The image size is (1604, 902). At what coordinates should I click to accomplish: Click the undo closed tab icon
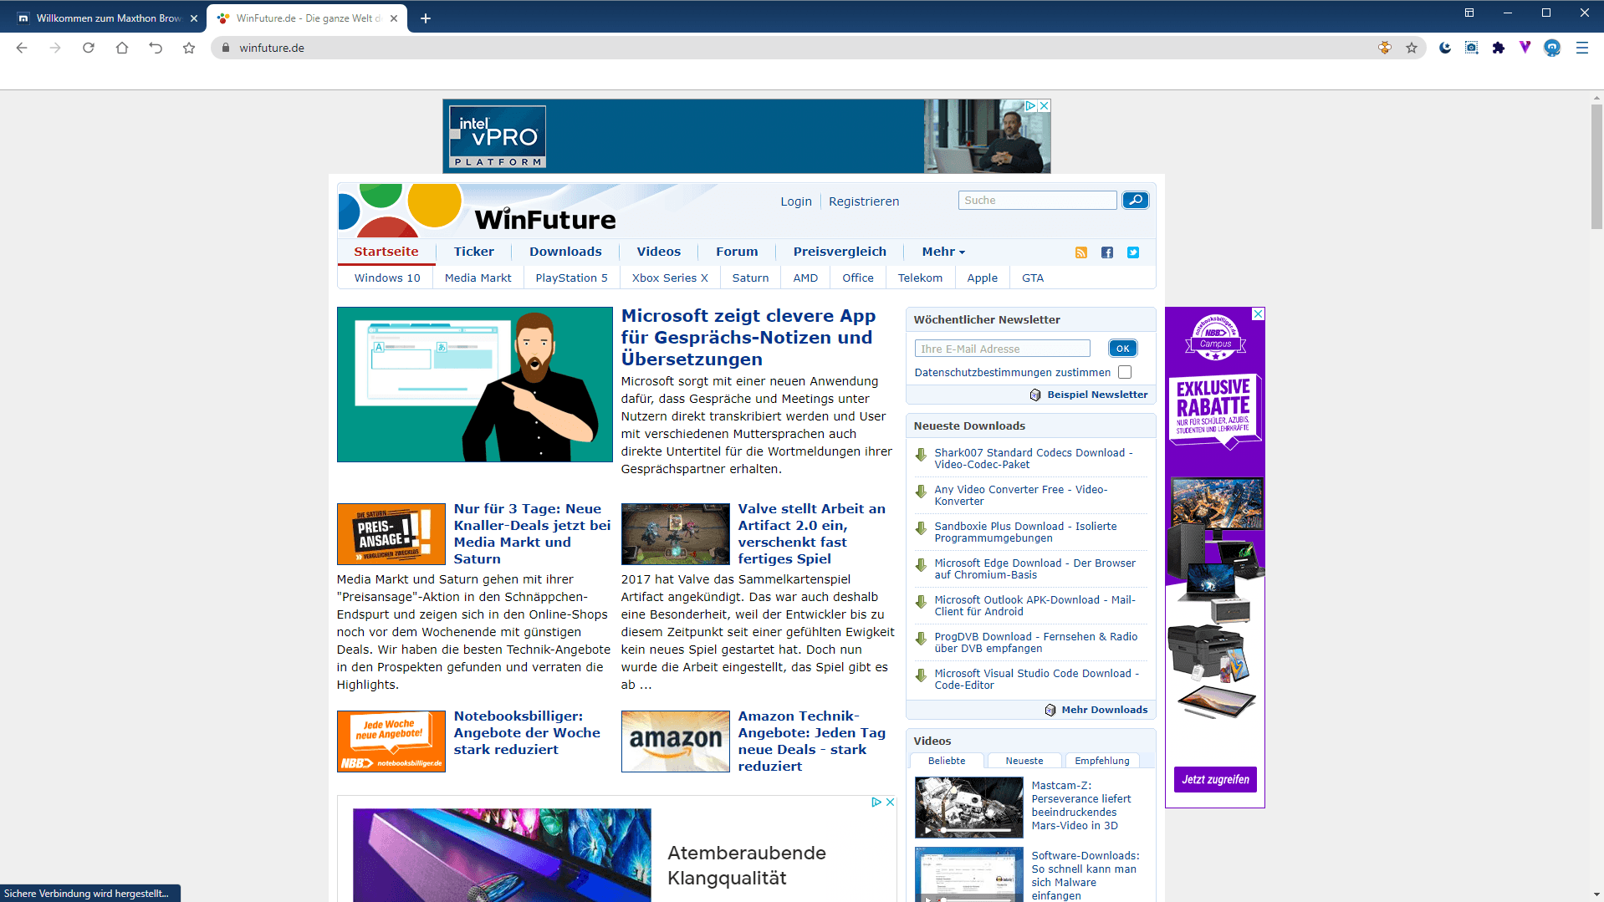(x=156, y=48)
